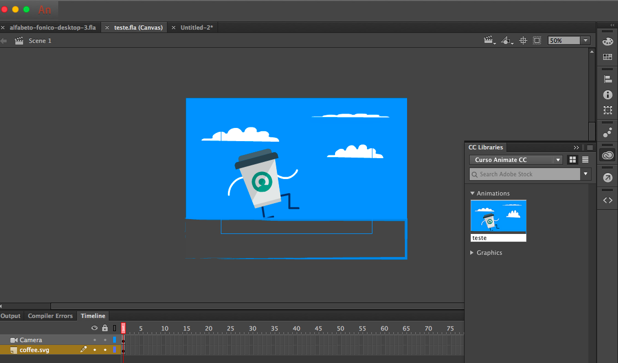The height and width of the screenshot is (363, 618).
Task: Click the Center Stage crosshair icon
Action: click(523, 41)
